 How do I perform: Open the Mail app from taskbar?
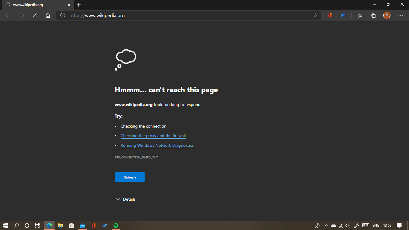(x=83, y=226)
